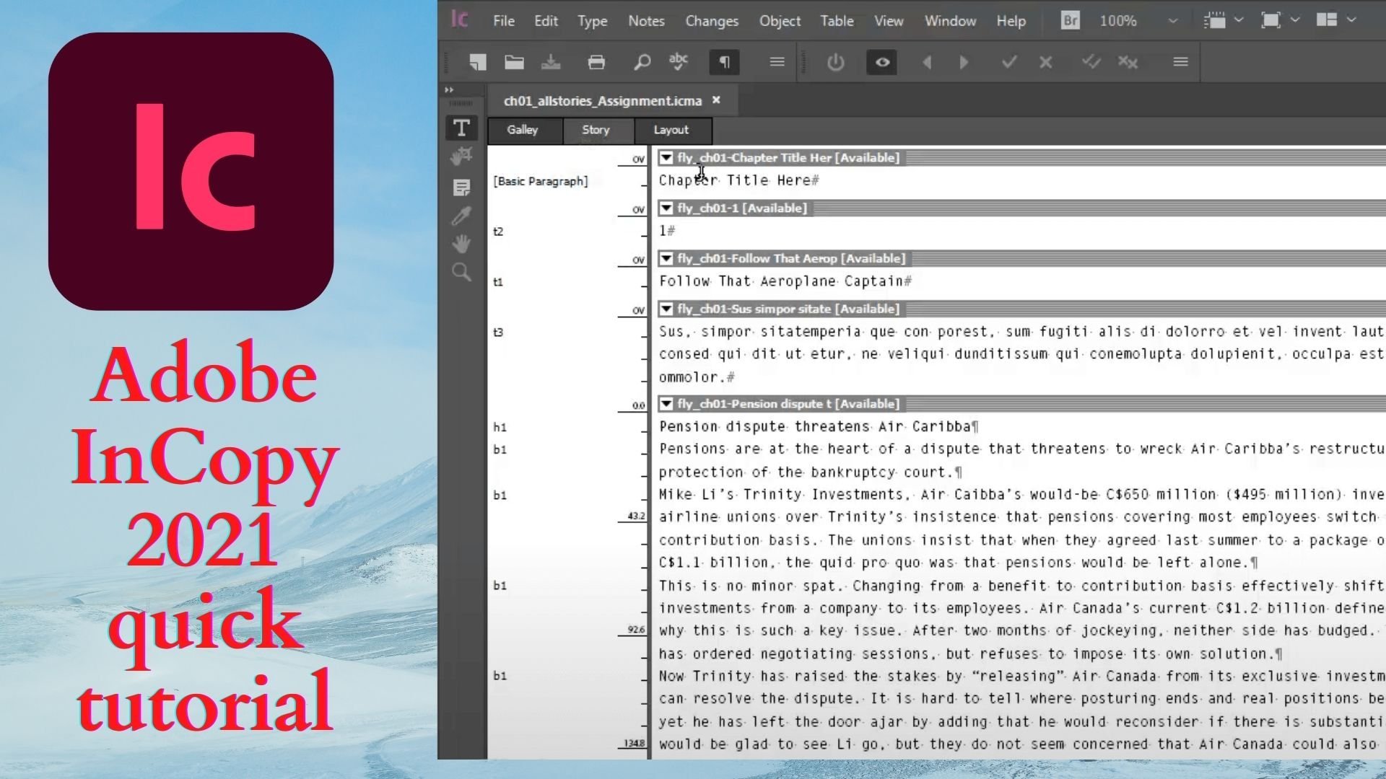Toggle checkbox for fly_ch01-Pension dispute t story
The height and width of the screenshot is (779, 1386).
666,404
